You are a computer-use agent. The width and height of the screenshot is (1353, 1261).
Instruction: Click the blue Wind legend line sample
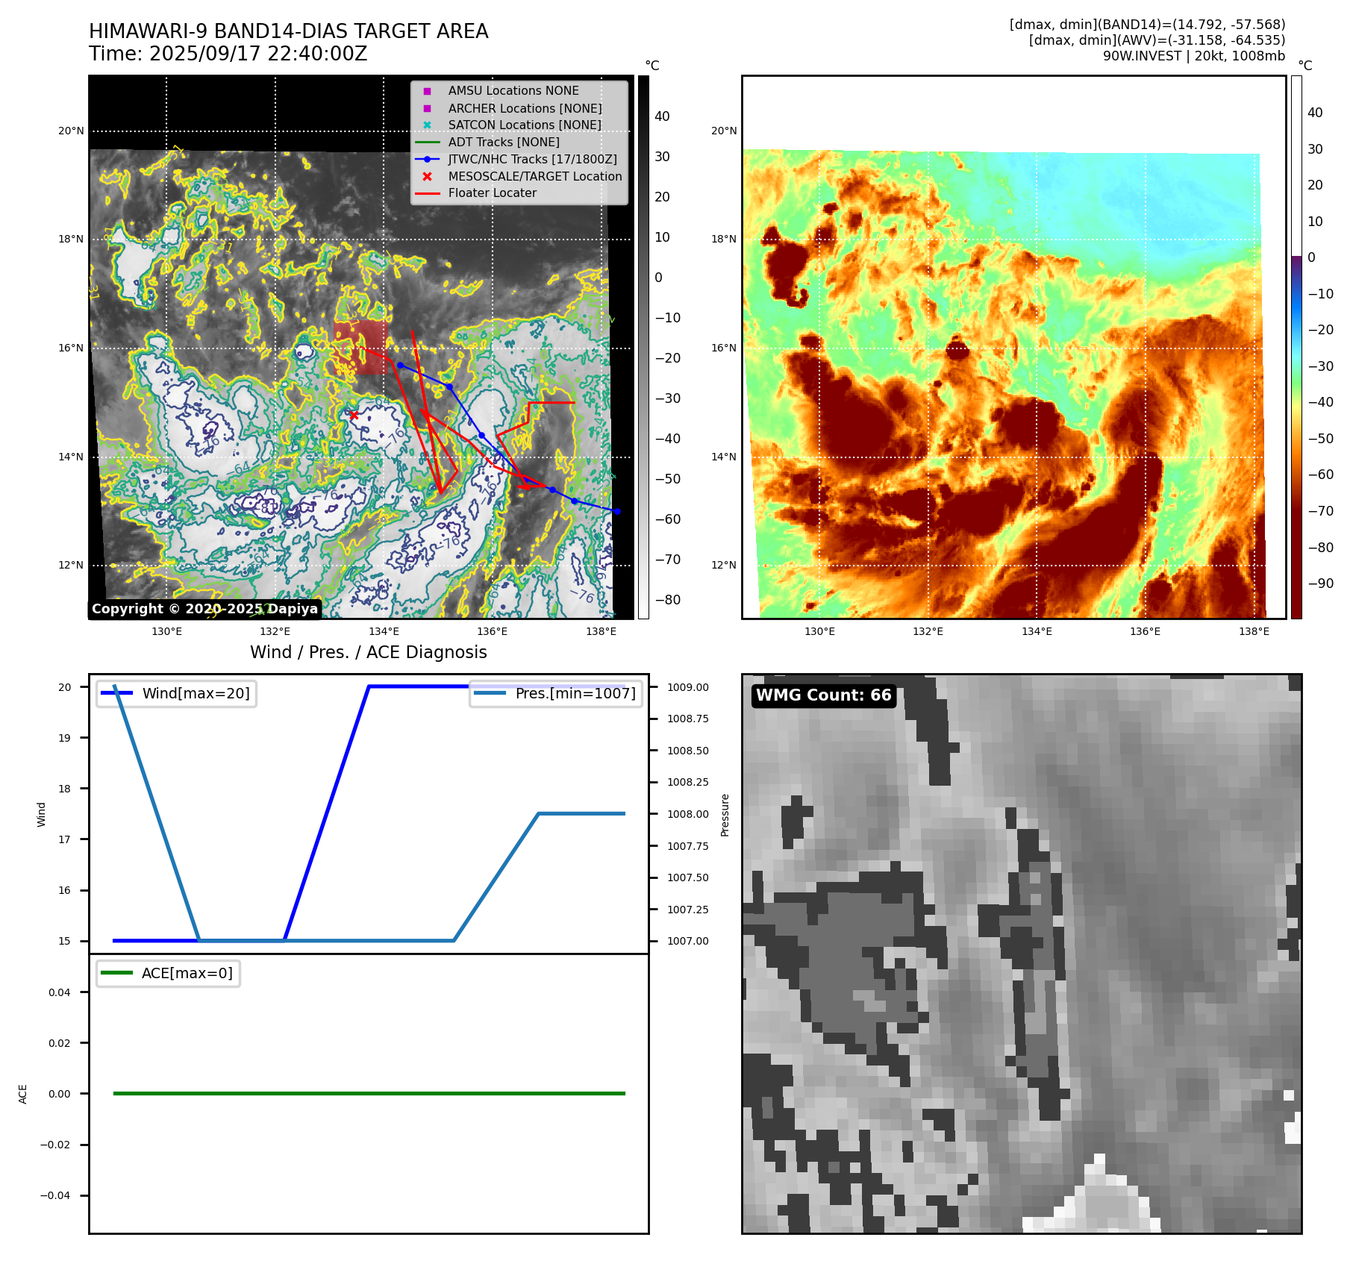(116, 693)
